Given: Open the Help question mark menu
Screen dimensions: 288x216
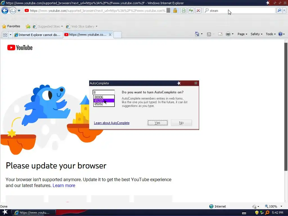Looking at the screenshot, I should pyautogui.click(x=281, y=34).
